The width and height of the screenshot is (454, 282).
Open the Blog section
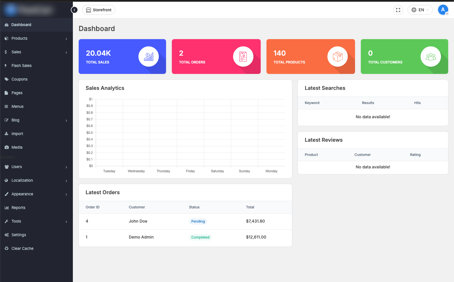tap(15, 120)
